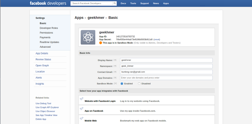Select Sandbox Mode Disabled radio button
Screen dimensions: 252x124
click(x=139, y=84)
